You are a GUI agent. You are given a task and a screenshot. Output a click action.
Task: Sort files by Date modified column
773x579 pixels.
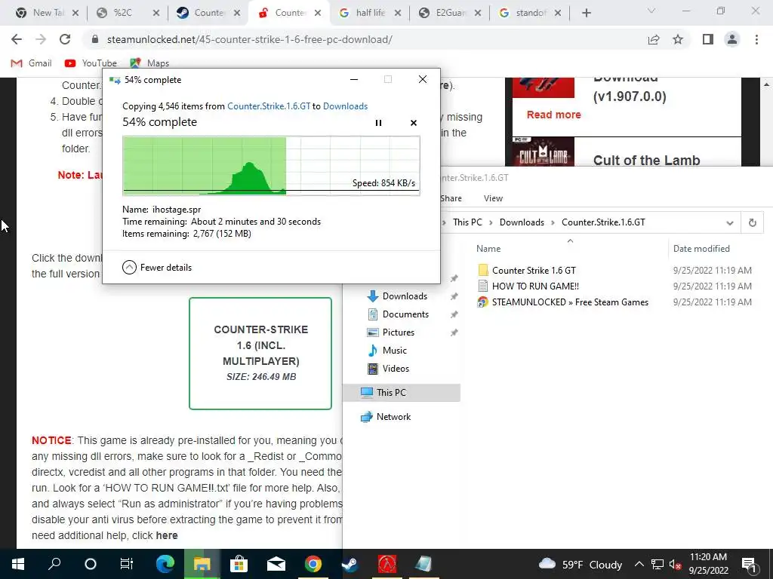[701, 249]
